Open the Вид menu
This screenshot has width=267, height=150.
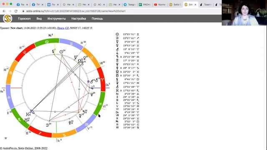39,18
